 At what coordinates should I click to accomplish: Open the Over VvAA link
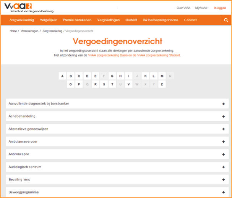tap(183, 8)
